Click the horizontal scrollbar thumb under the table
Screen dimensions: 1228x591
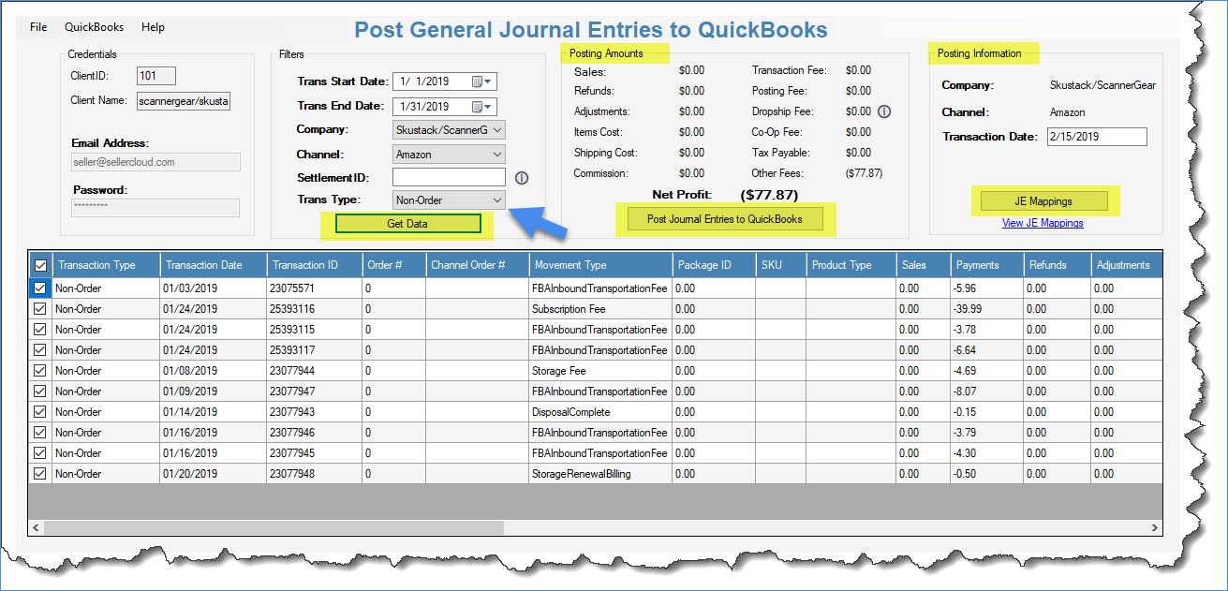point(274,528)
